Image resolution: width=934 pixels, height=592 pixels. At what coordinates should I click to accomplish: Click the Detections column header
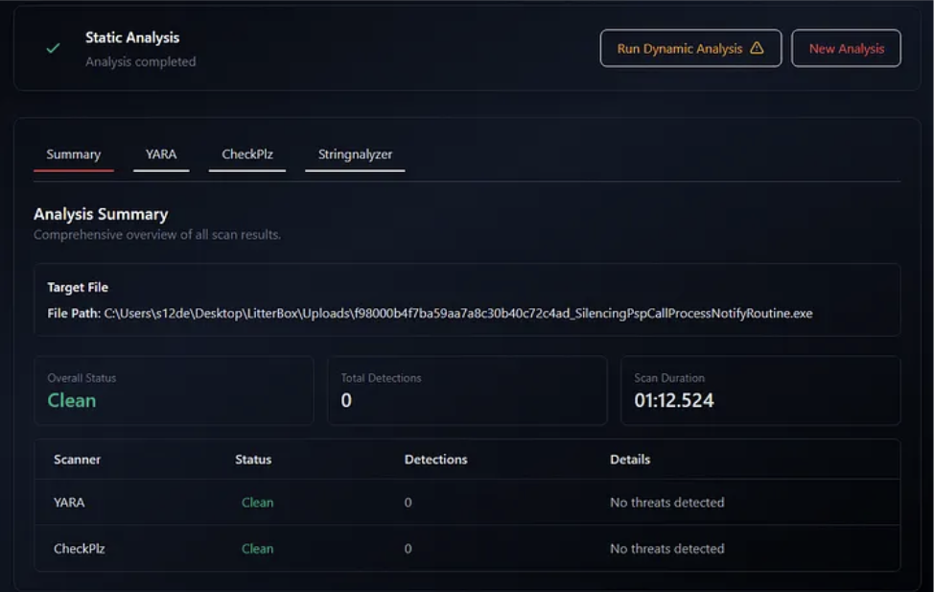tap(435, 460)
